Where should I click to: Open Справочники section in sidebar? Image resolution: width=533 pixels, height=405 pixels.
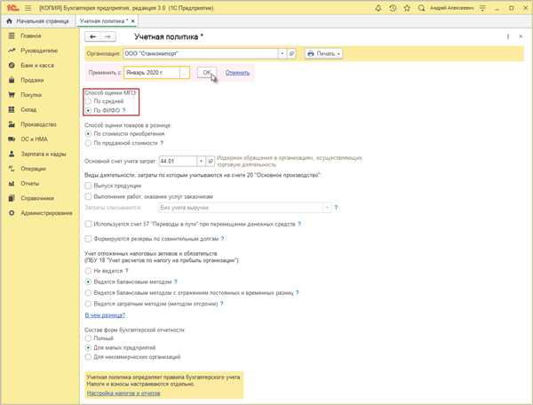click(37, 198)
